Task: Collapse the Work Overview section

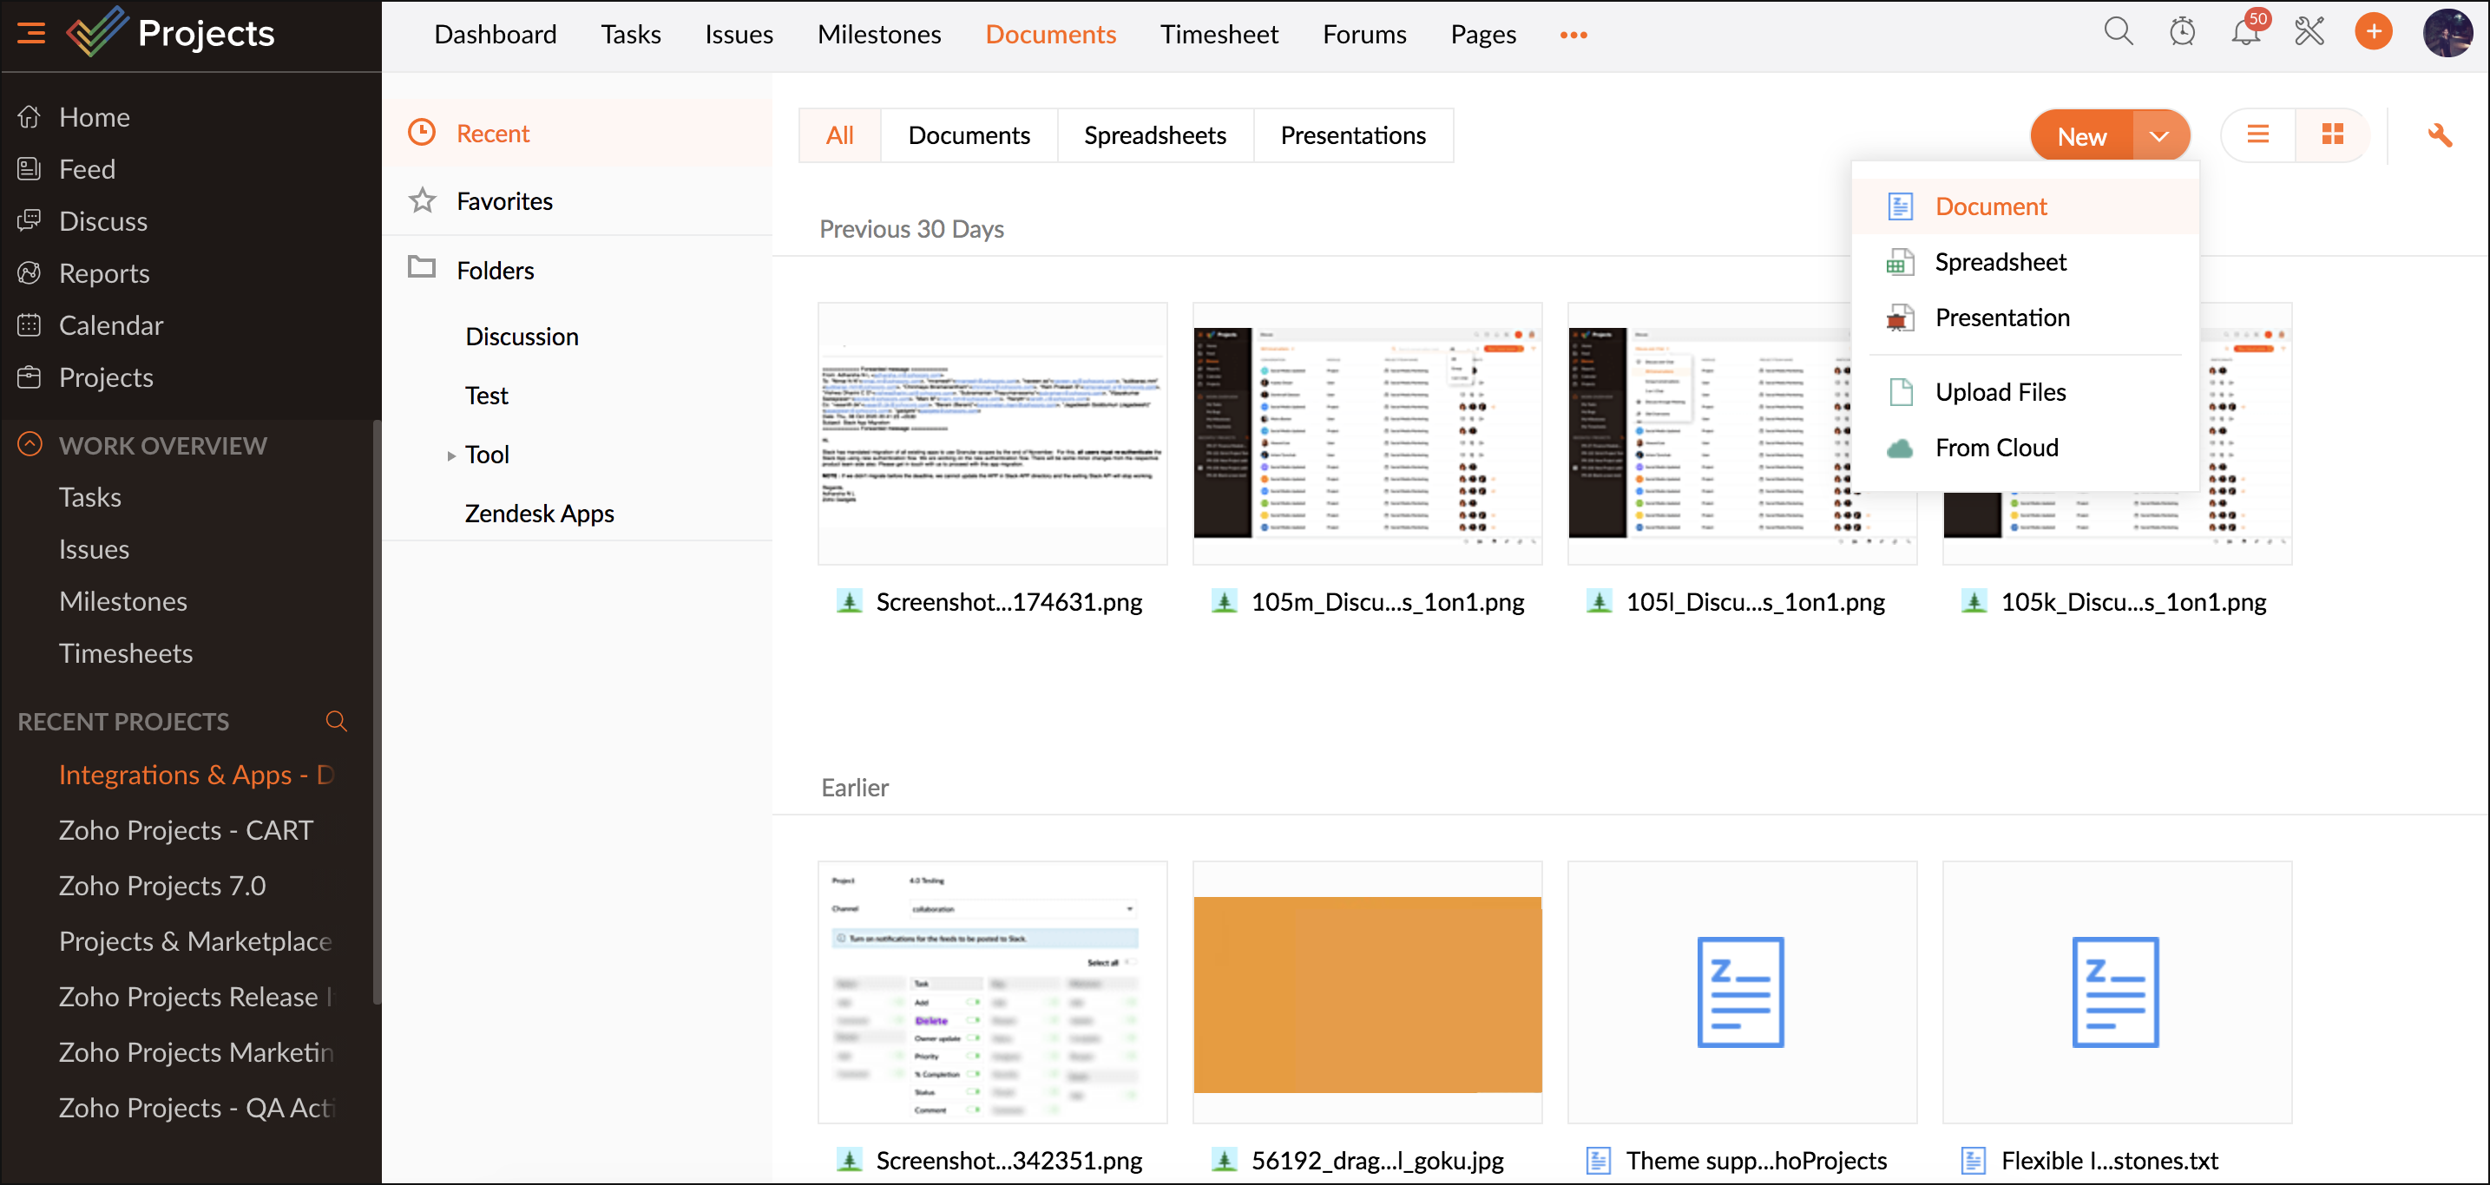Action: click(x=30, y=445)
